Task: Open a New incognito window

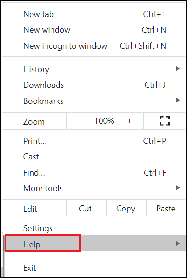Action: tap(94, 46)
